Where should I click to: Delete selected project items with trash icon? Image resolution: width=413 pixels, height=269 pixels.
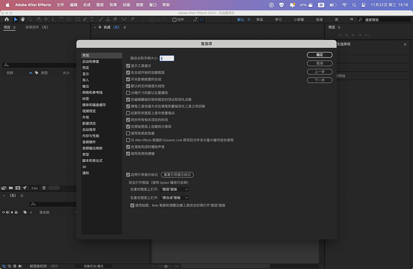click(44, 188)
